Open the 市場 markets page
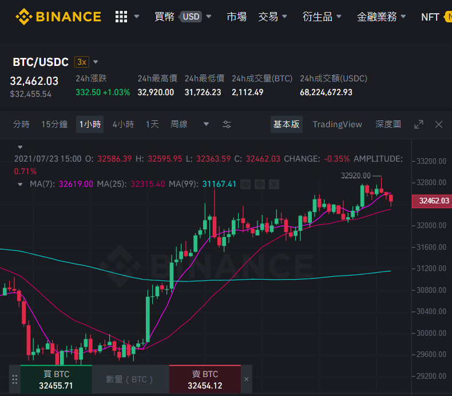Screen dimensions: 452x396 pyautogui.click(x=236, y=17)
